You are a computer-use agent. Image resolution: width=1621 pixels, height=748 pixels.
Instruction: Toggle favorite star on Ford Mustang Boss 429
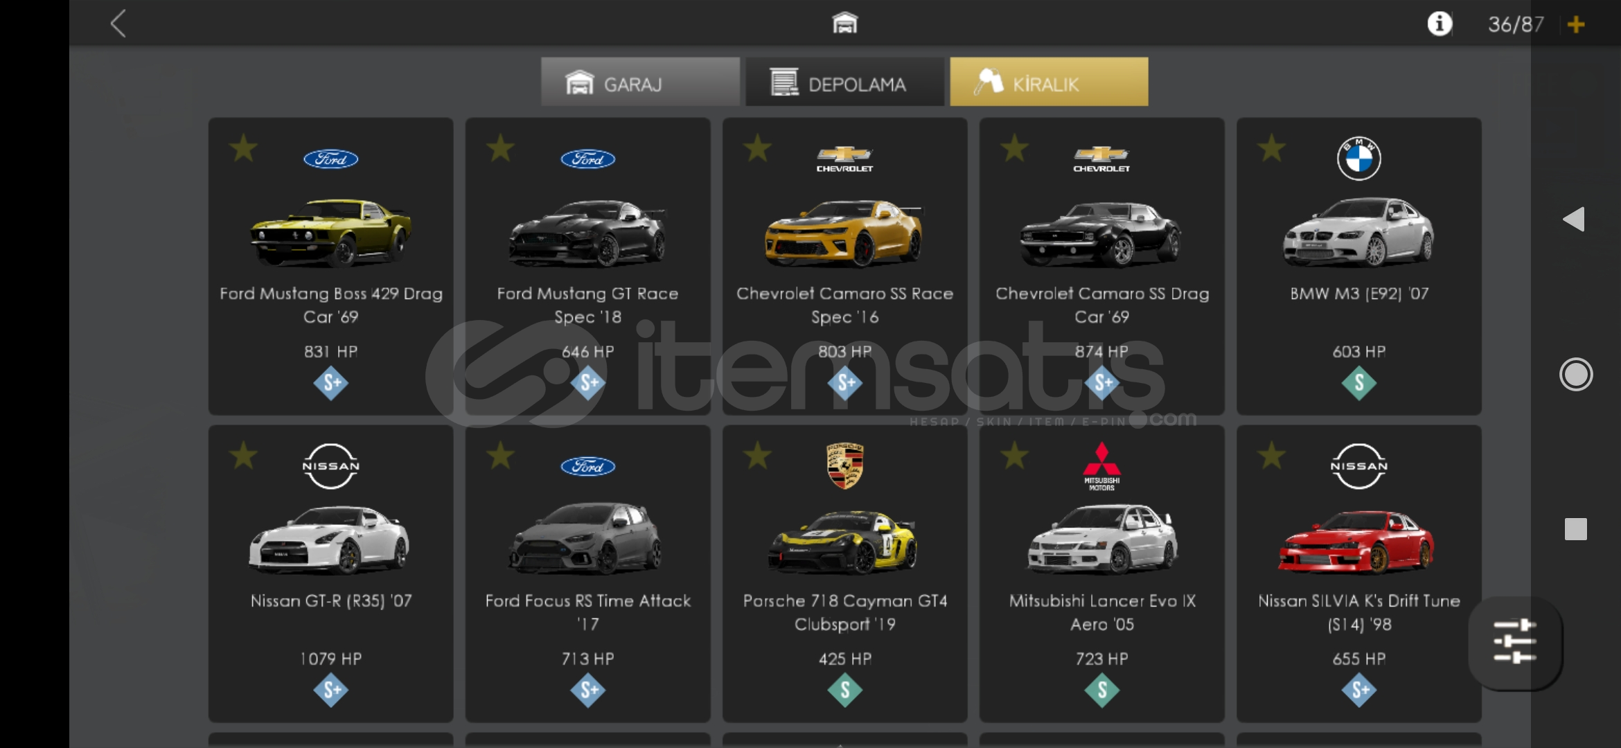pyautogui.click(x=244, y=148)
